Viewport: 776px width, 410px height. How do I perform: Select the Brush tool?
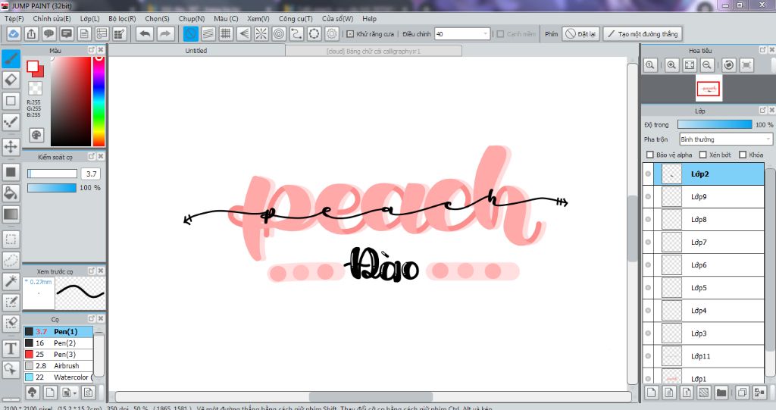coord(11,59)
